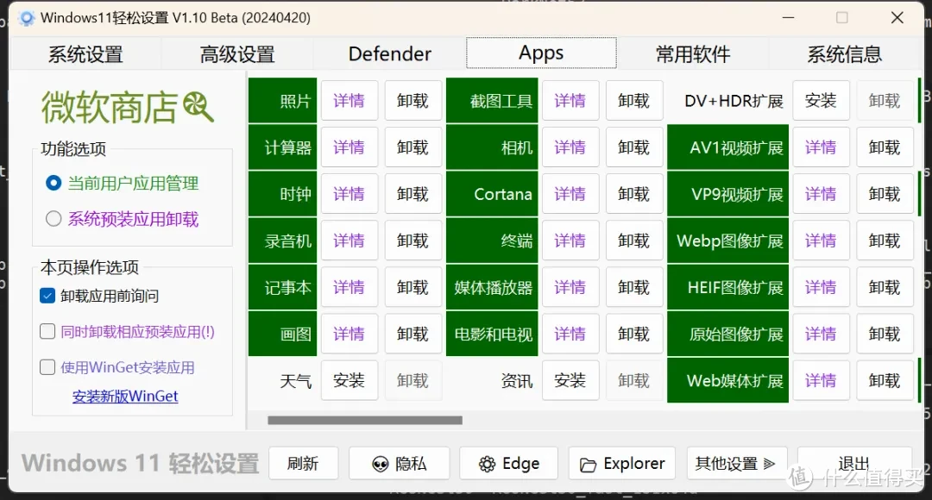View 详情 for AV1视频扩展
This screenshot has height=500, width=932.
[821, 147]
